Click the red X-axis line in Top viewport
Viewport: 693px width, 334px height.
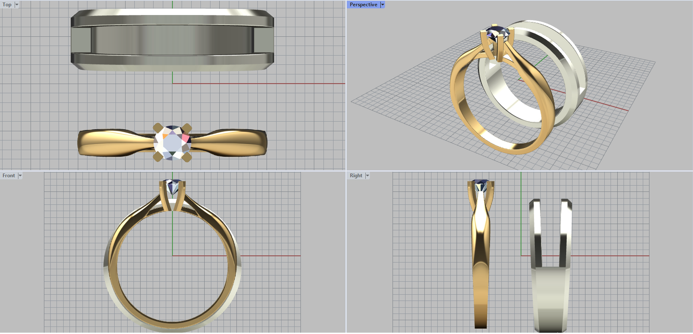pyautogui.click(x=260, y=83)
